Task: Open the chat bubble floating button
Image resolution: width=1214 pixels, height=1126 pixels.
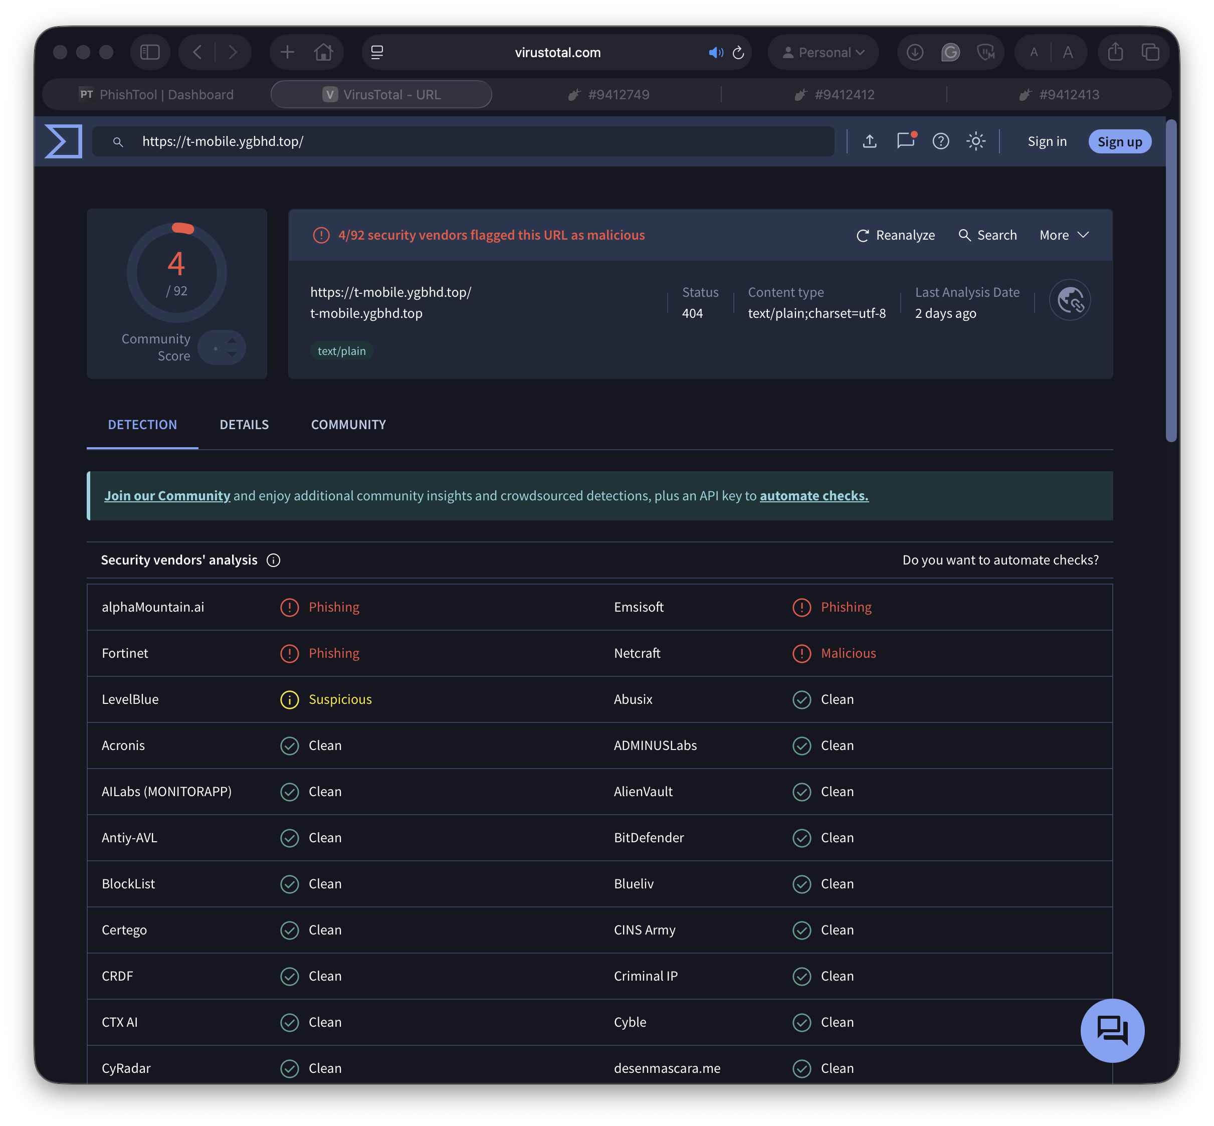Action: click(x=1112, y=1030)
